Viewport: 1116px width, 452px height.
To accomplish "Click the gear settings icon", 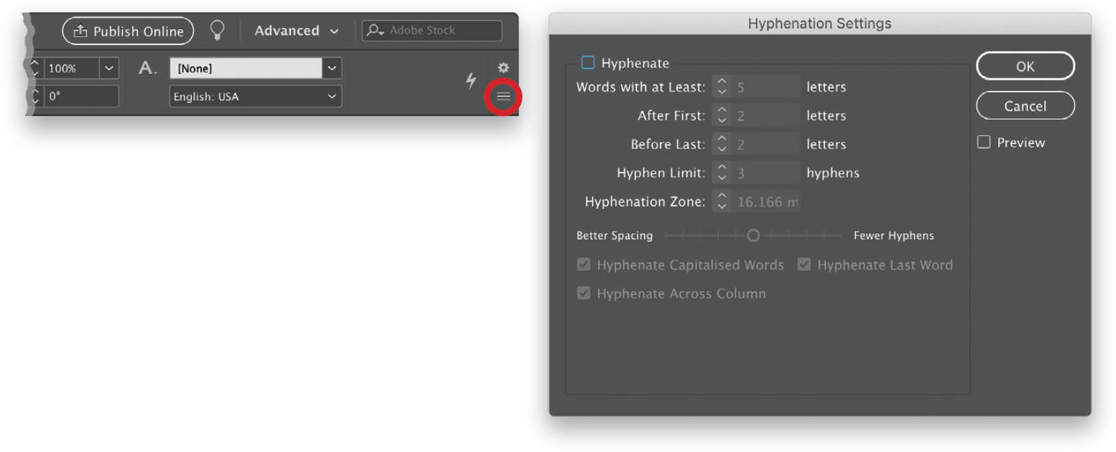I will tap(503, 68).
